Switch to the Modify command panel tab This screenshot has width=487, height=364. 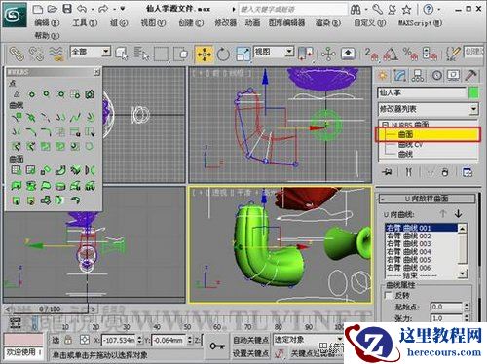coord(400,75)
